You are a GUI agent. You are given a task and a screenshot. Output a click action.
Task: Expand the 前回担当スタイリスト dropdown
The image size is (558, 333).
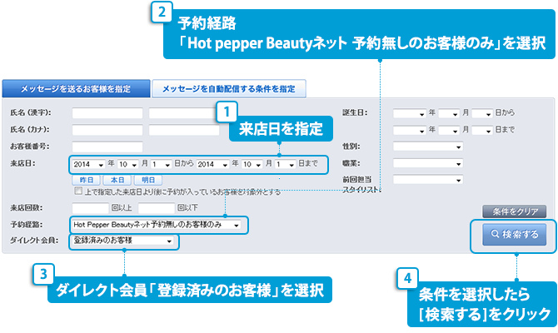[x=428, y=179]
